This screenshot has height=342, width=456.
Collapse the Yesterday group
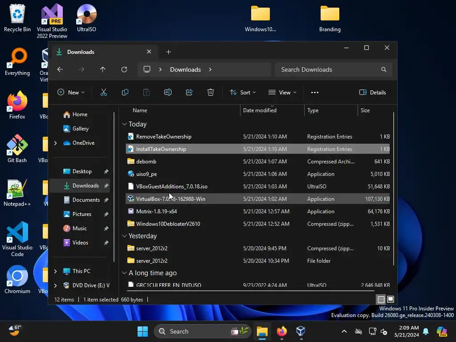(124, 236)
